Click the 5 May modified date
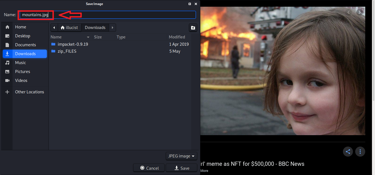This screenshot has width=375, height=175. coord(175,51)
